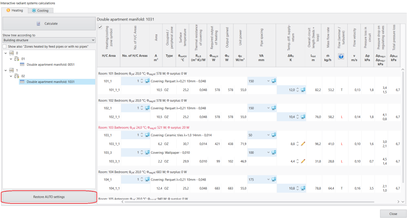Click the blue help icon in flow column header

pos(341,56)
